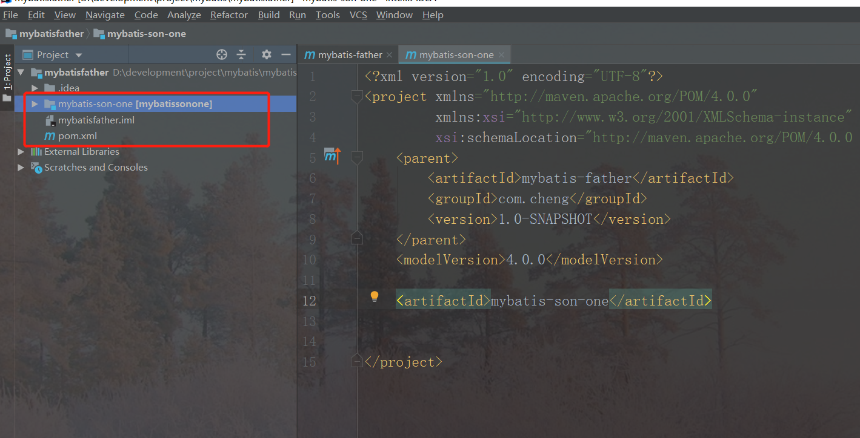This screenshot has width=860, height=438.
Task: Open Project panel settings gear
Action: 267,55
